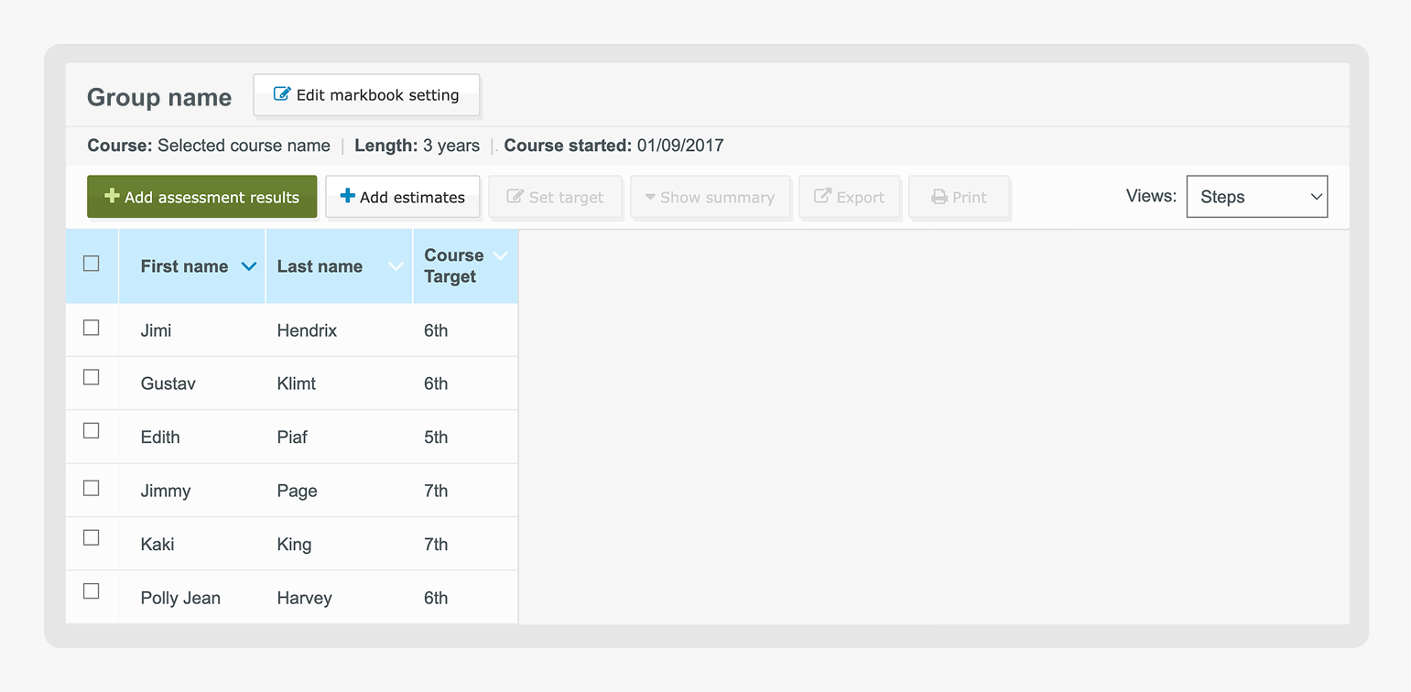Click the last name Hendrix

coord(307,330)
